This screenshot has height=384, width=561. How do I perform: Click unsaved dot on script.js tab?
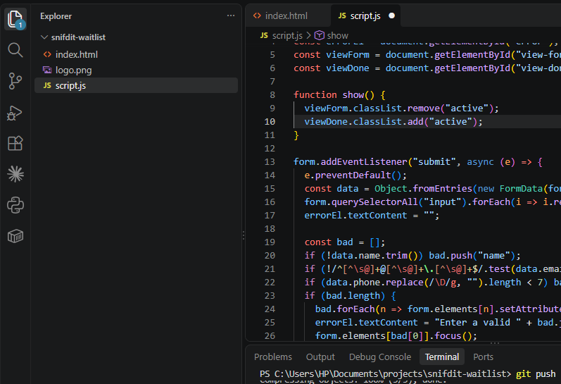pos(392,16)
